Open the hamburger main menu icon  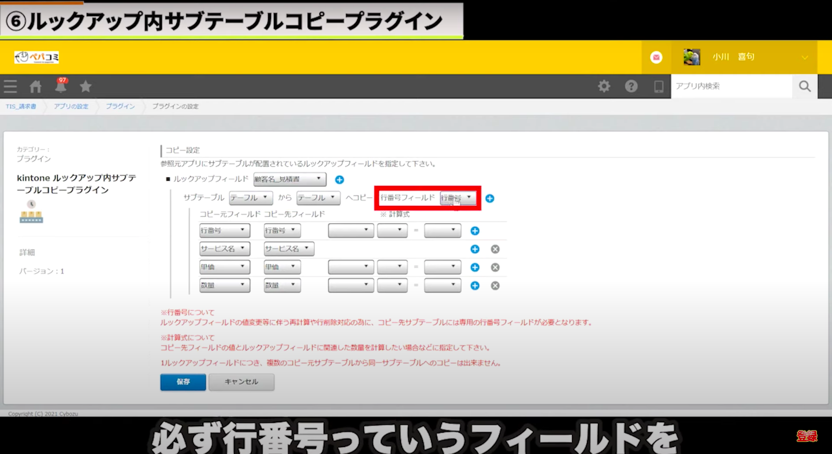pos(10,87)
